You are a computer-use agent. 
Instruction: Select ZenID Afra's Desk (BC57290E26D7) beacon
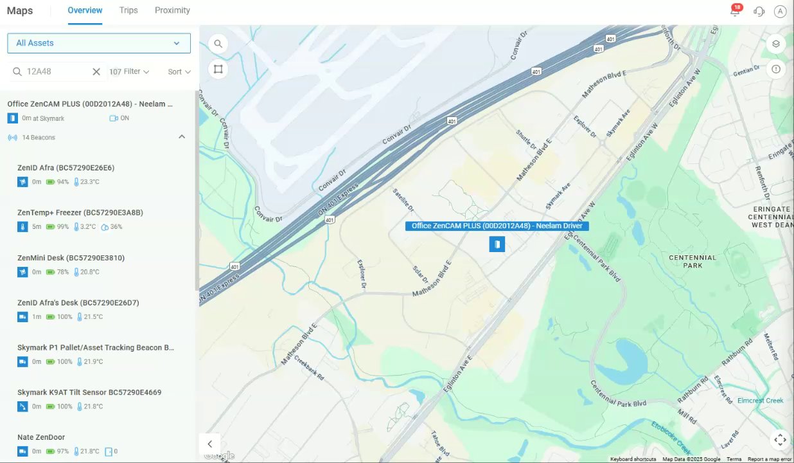coord(78,303)
